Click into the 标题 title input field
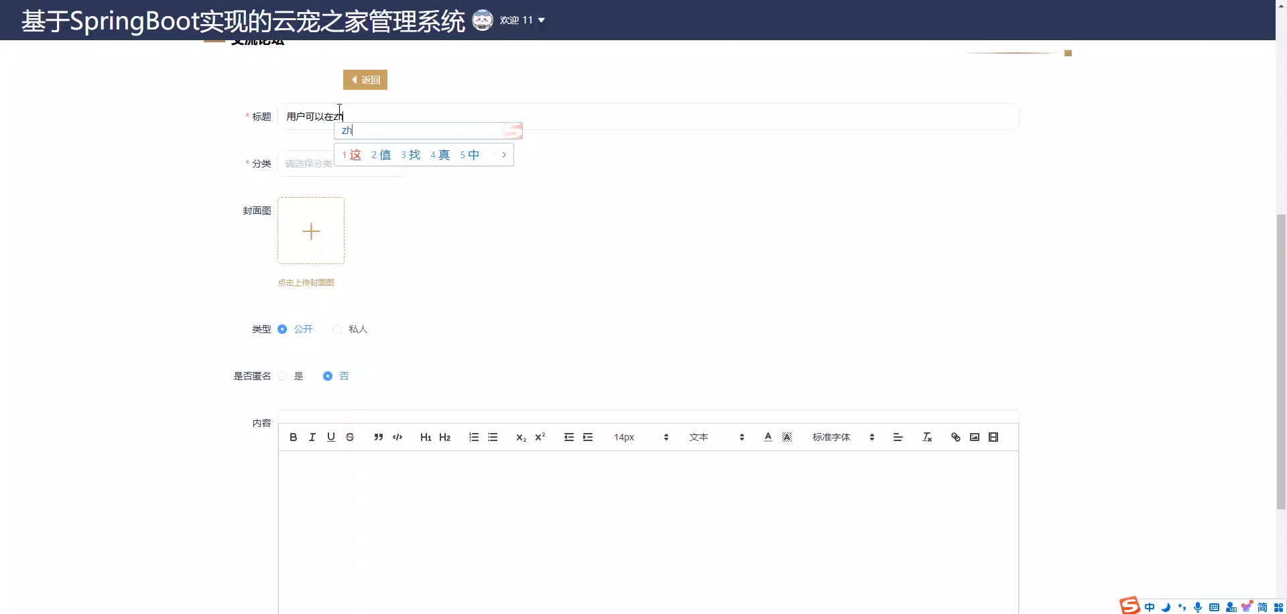 (648, 117)
